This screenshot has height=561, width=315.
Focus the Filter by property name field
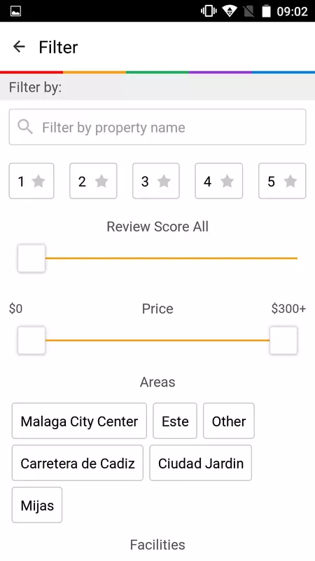(157, 127)
